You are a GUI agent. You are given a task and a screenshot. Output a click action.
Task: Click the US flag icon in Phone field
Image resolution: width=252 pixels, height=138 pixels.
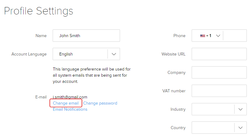(x=202, y=36)
